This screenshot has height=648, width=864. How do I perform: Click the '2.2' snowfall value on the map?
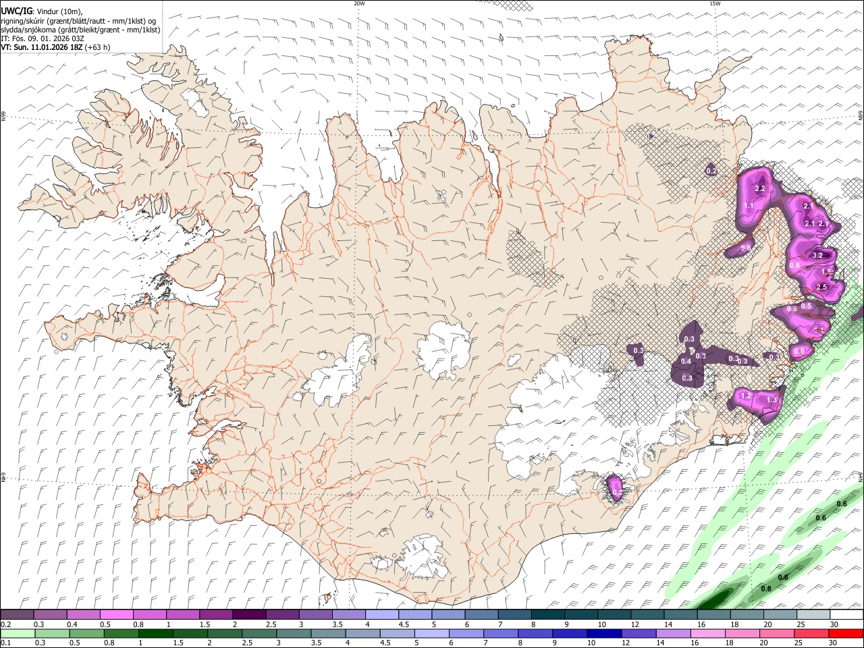tap(760, 188)
